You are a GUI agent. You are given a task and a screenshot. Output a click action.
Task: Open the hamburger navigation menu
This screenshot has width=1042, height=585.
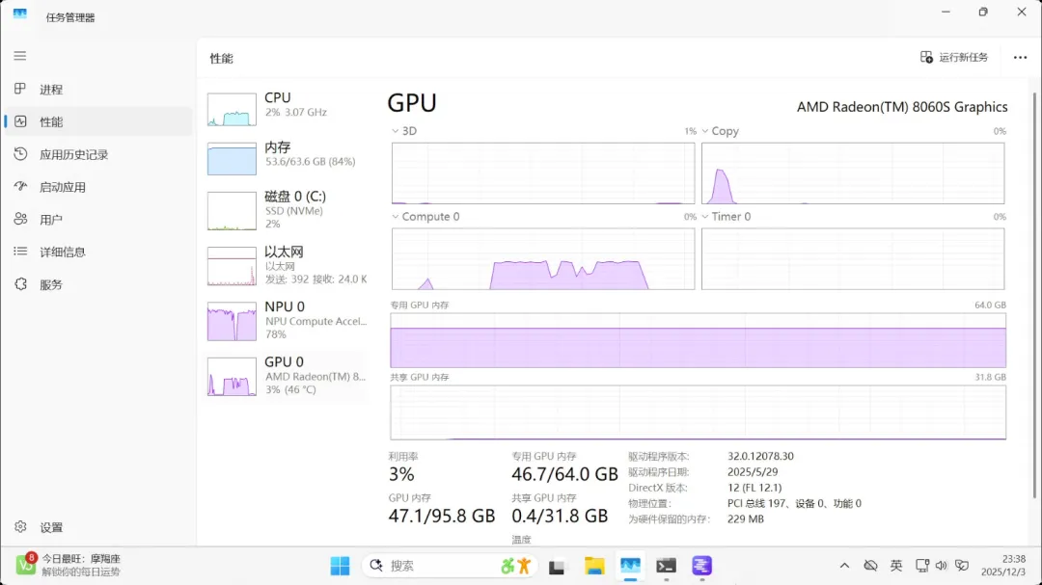pos(20,56)
